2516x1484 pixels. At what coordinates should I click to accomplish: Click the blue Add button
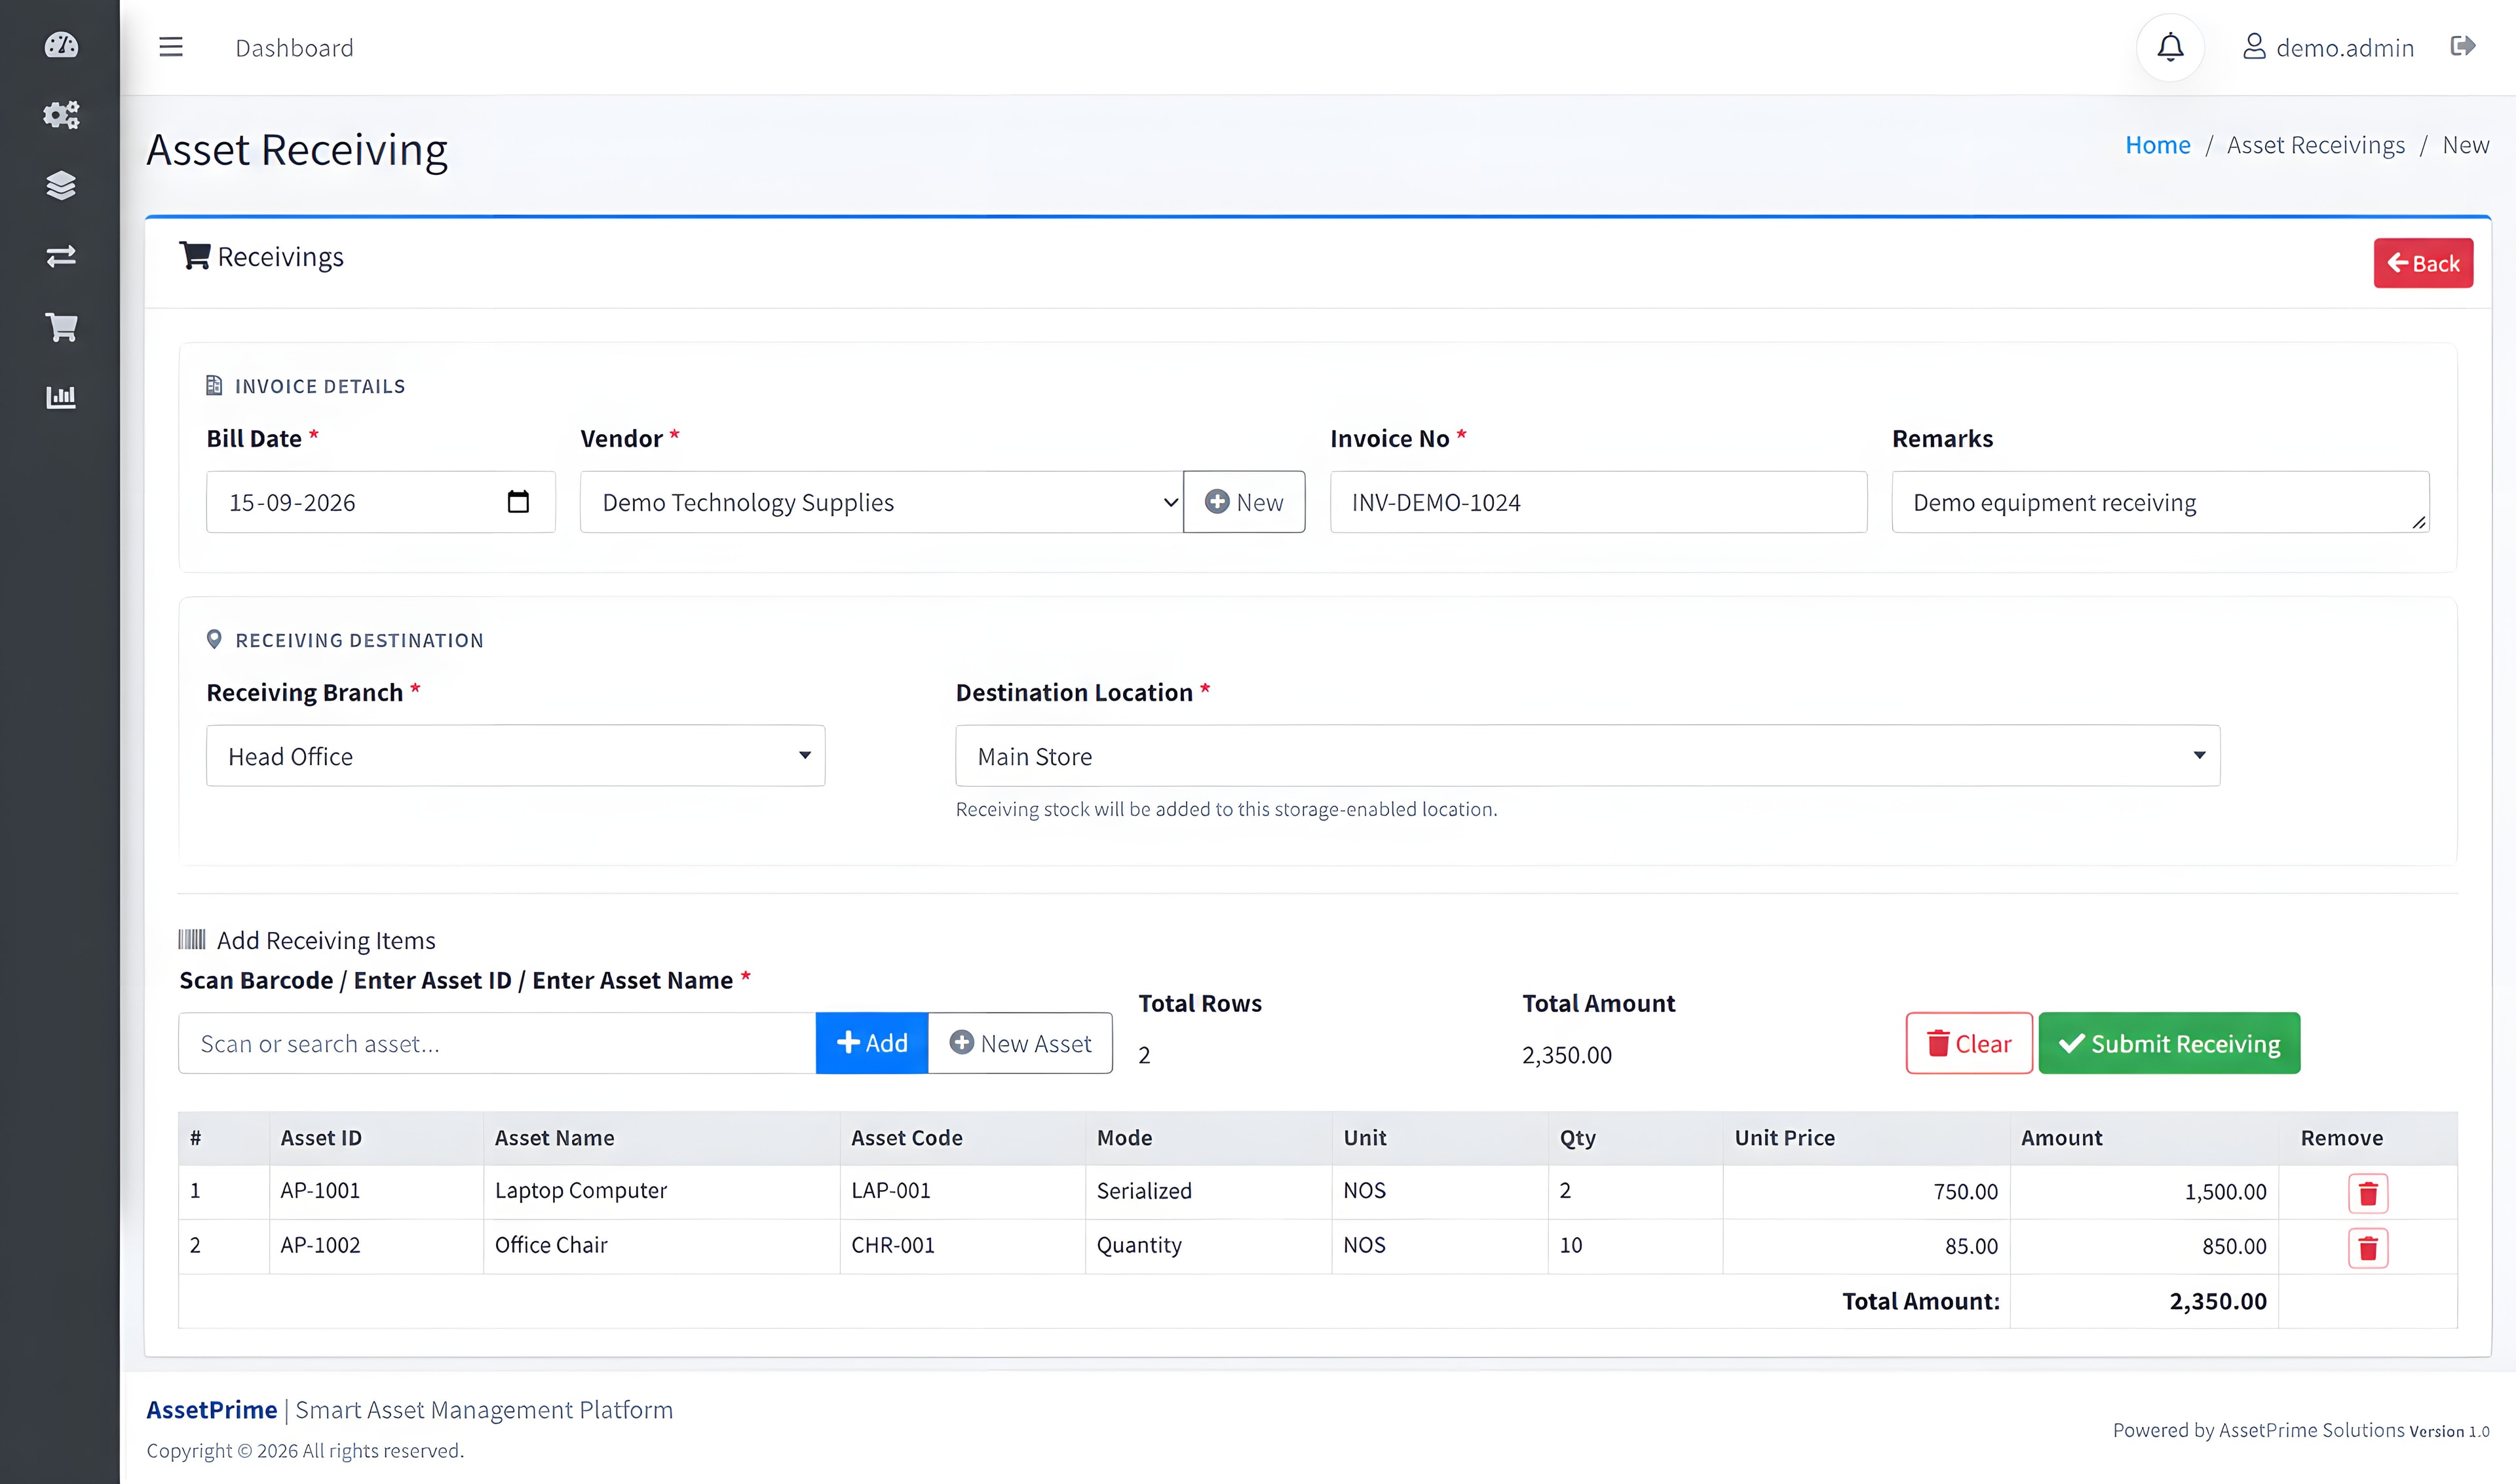(x=871, y=1043)
